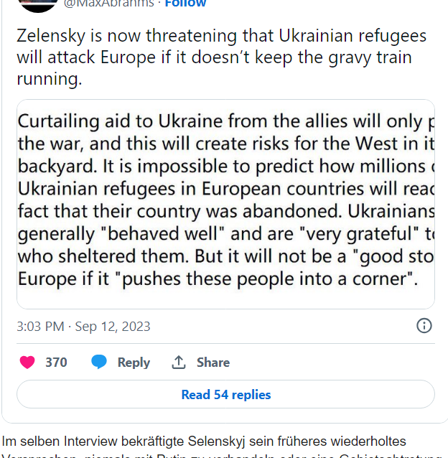Click the blue reply speech bubble icon
Image resolution: width=448 pixels, height=458 pixels.
click(x=99, y=363)
